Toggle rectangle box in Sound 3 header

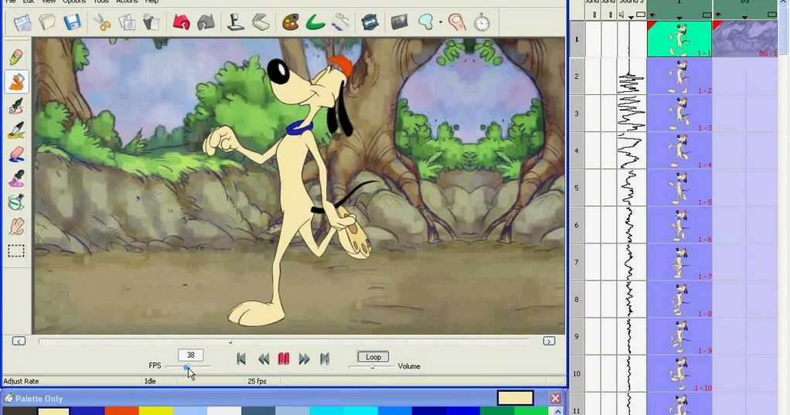[640, 15]
